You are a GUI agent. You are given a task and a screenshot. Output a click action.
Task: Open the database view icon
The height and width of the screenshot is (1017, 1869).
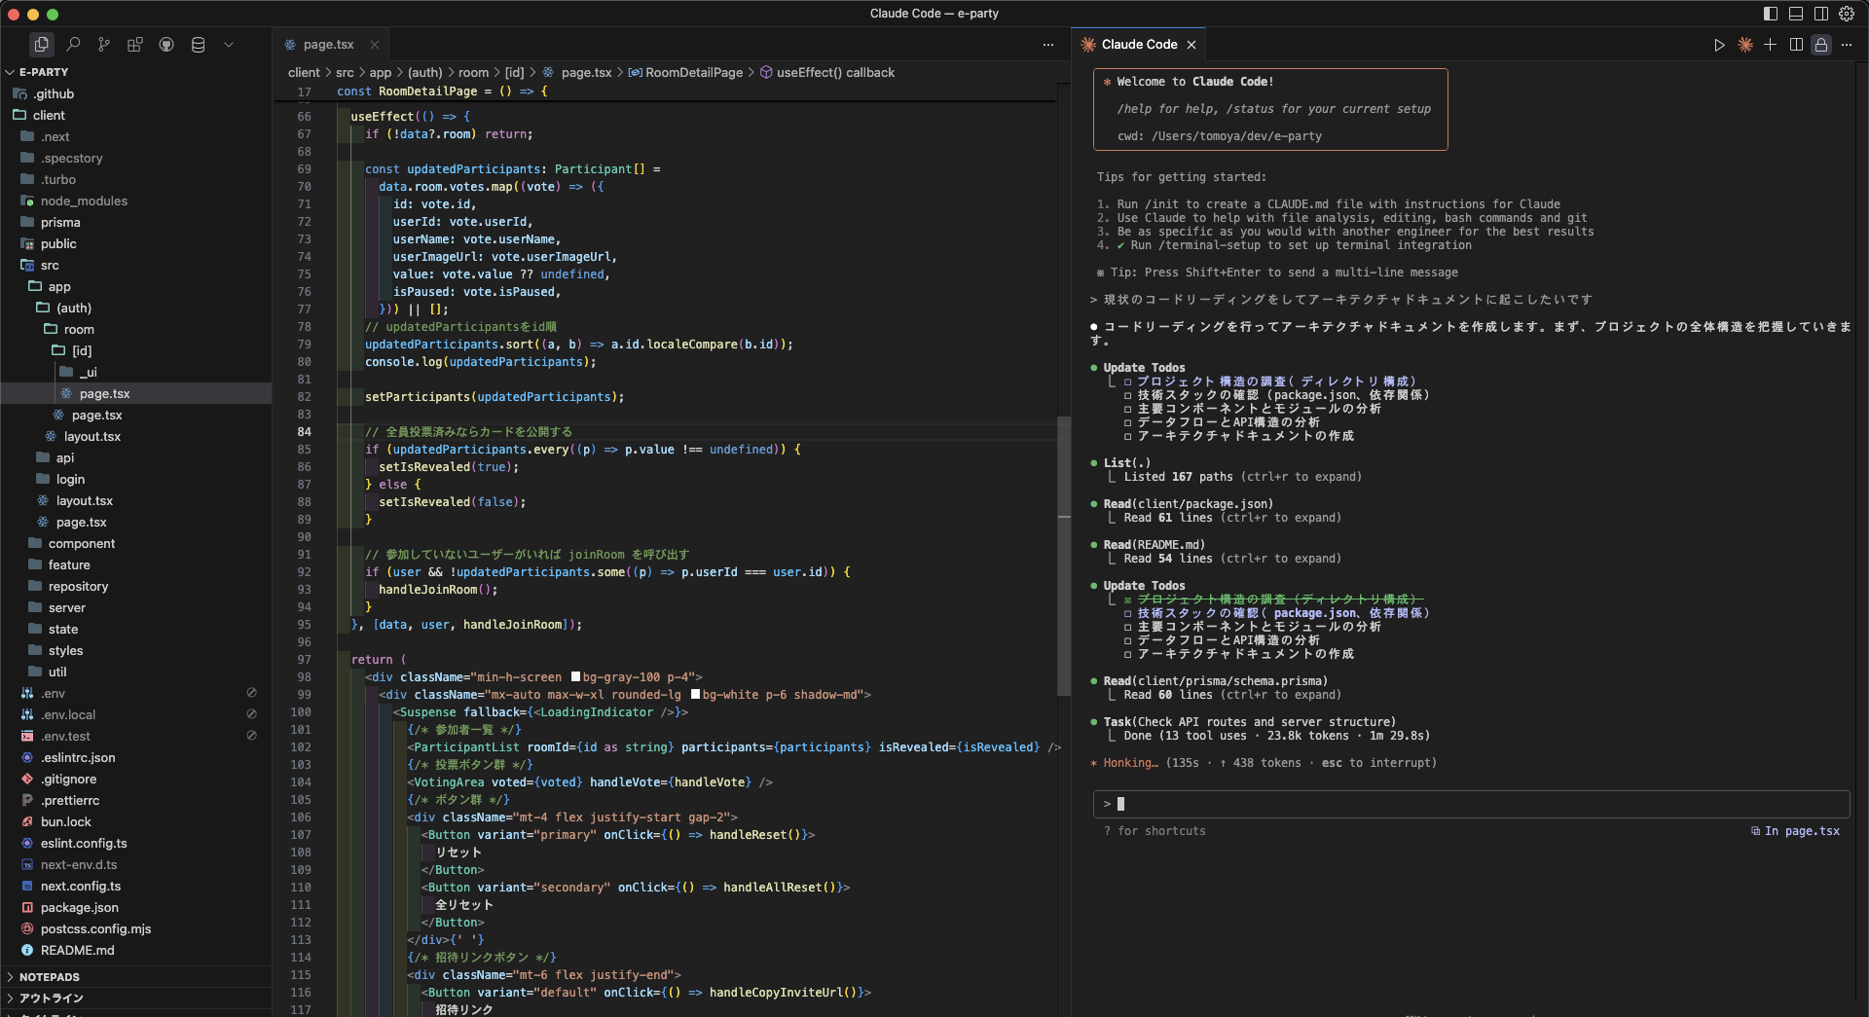click(x=198, y=45)
